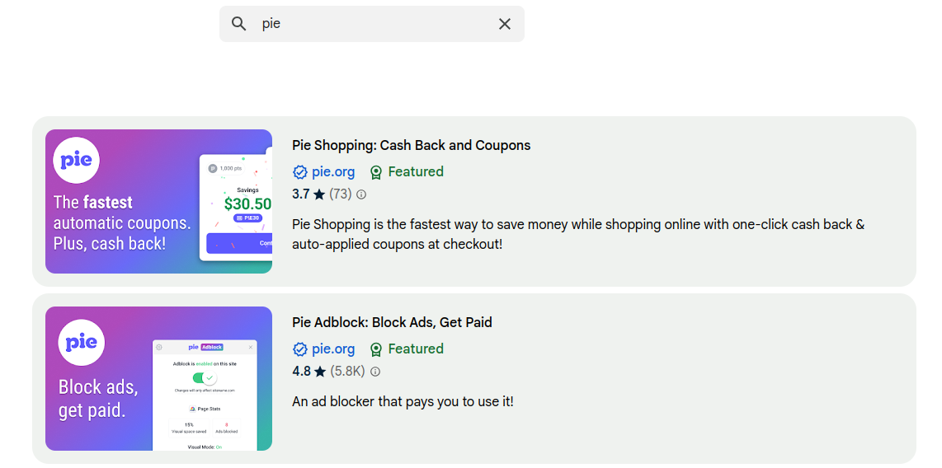Click Featured ribbon icon for Pie Adblock
Image resolution: width=942 pixels, height=468 pixels.
pyautogui.click(x=376, y=349)
